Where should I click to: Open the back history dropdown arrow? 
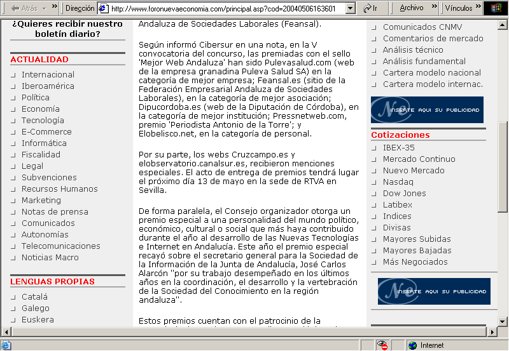tap(45, 8)
